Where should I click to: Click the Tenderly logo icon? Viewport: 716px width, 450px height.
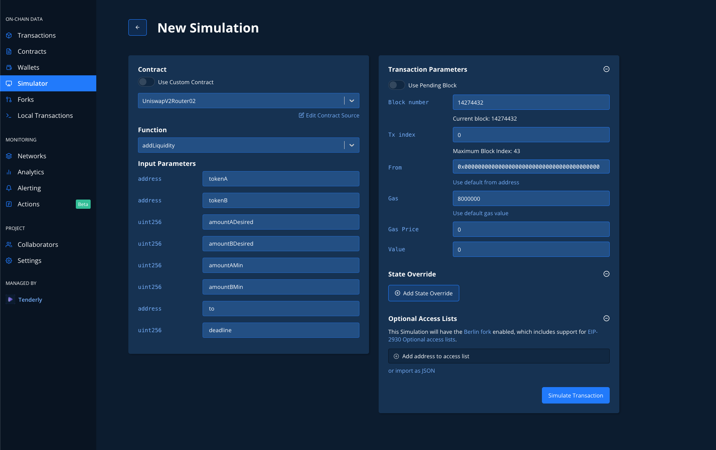[10, 299]
